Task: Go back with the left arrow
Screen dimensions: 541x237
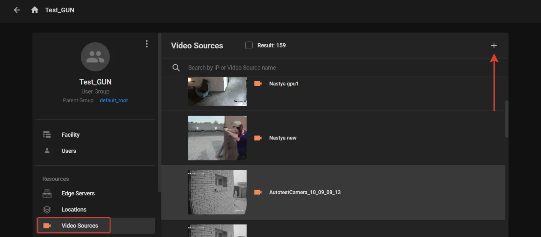Action: click(17, 10)
